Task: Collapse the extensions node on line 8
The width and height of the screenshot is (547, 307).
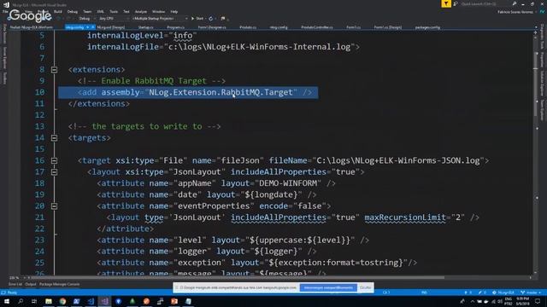Action: click(54, 70)
